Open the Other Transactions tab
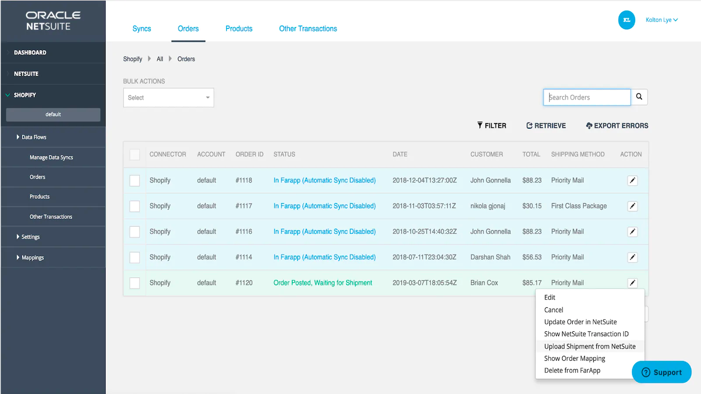Image resolution: width=701 pixels, height=394 pixels. pyautogui.click(x=308, y=28)
